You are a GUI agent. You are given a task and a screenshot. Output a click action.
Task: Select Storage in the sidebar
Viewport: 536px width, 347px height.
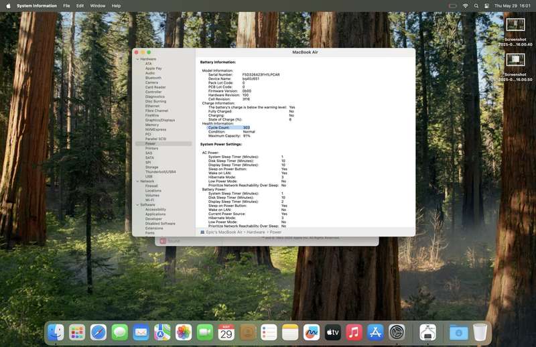point(152,167)
